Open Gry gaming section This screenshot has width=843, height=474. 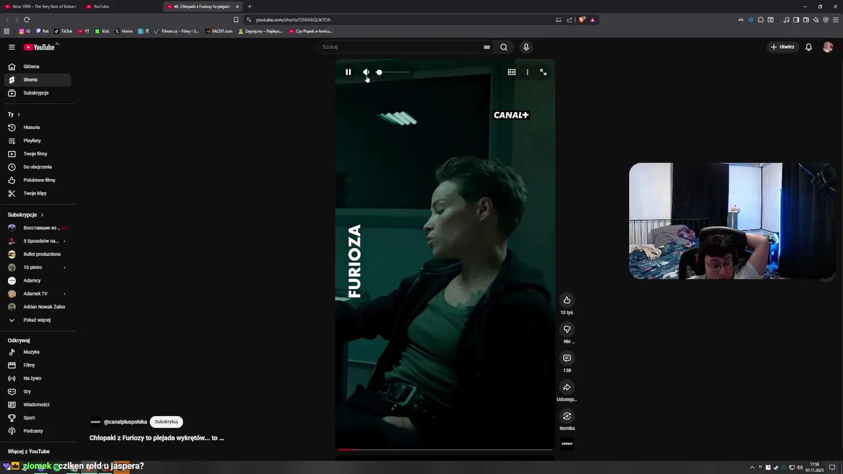(x=38, y=391)
